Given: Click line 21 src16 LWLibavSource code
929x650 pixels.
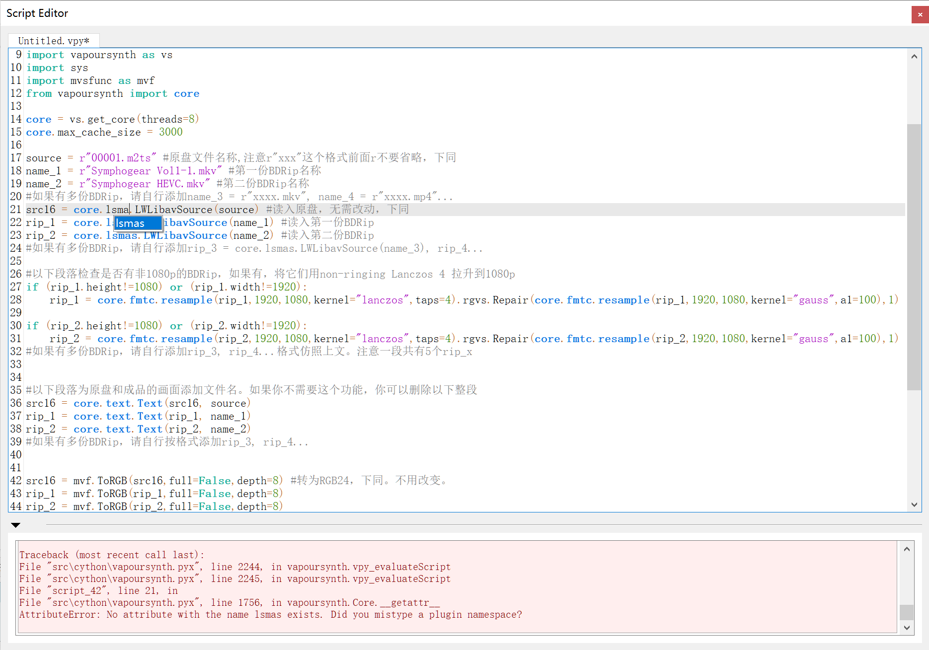Looking at the screenshot, I should pos(142,210).
